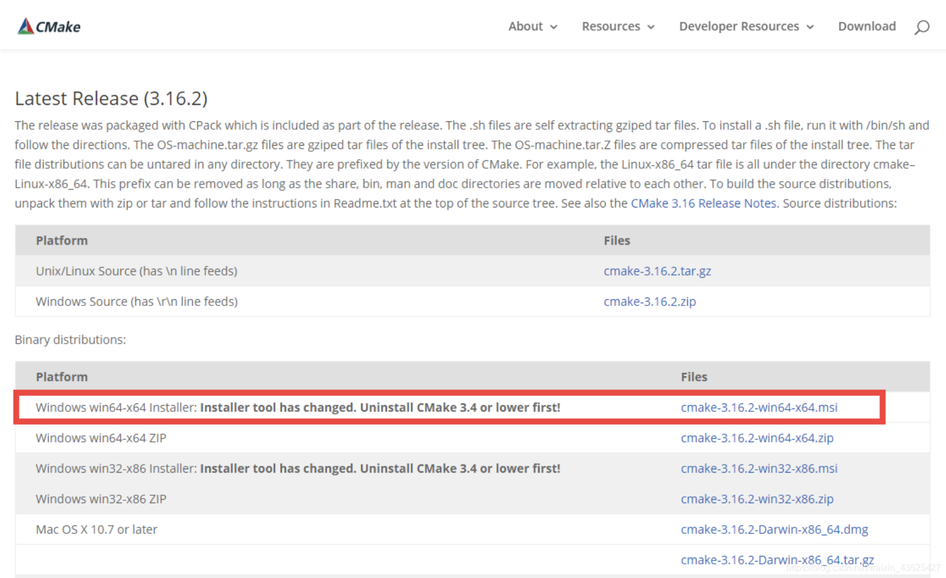Download cmake-3.16.2-Darwin-x86_64.tar.gz
946x578 pixels.
pos(777,560)
